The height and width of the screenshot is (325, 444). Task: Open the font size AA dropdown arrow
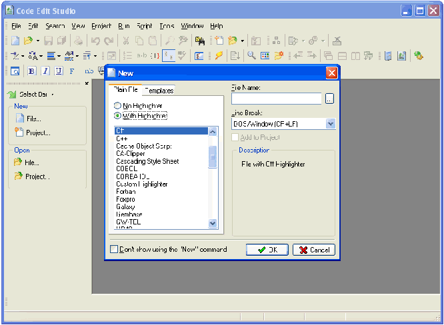(x=41, y=56)
